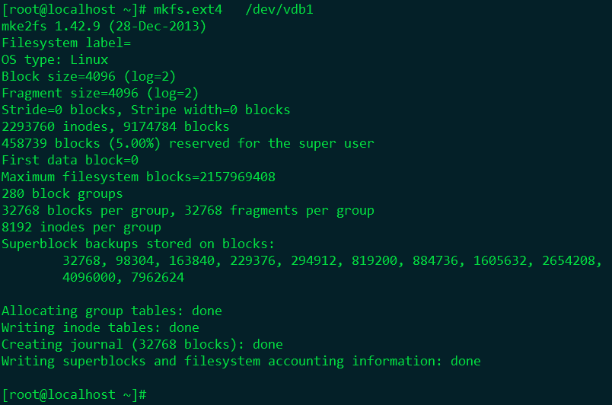This screenshot has height=405, width=612.
Task: Click the mke2fs 1.42.9 version line
Action: (x=104, y=26)
